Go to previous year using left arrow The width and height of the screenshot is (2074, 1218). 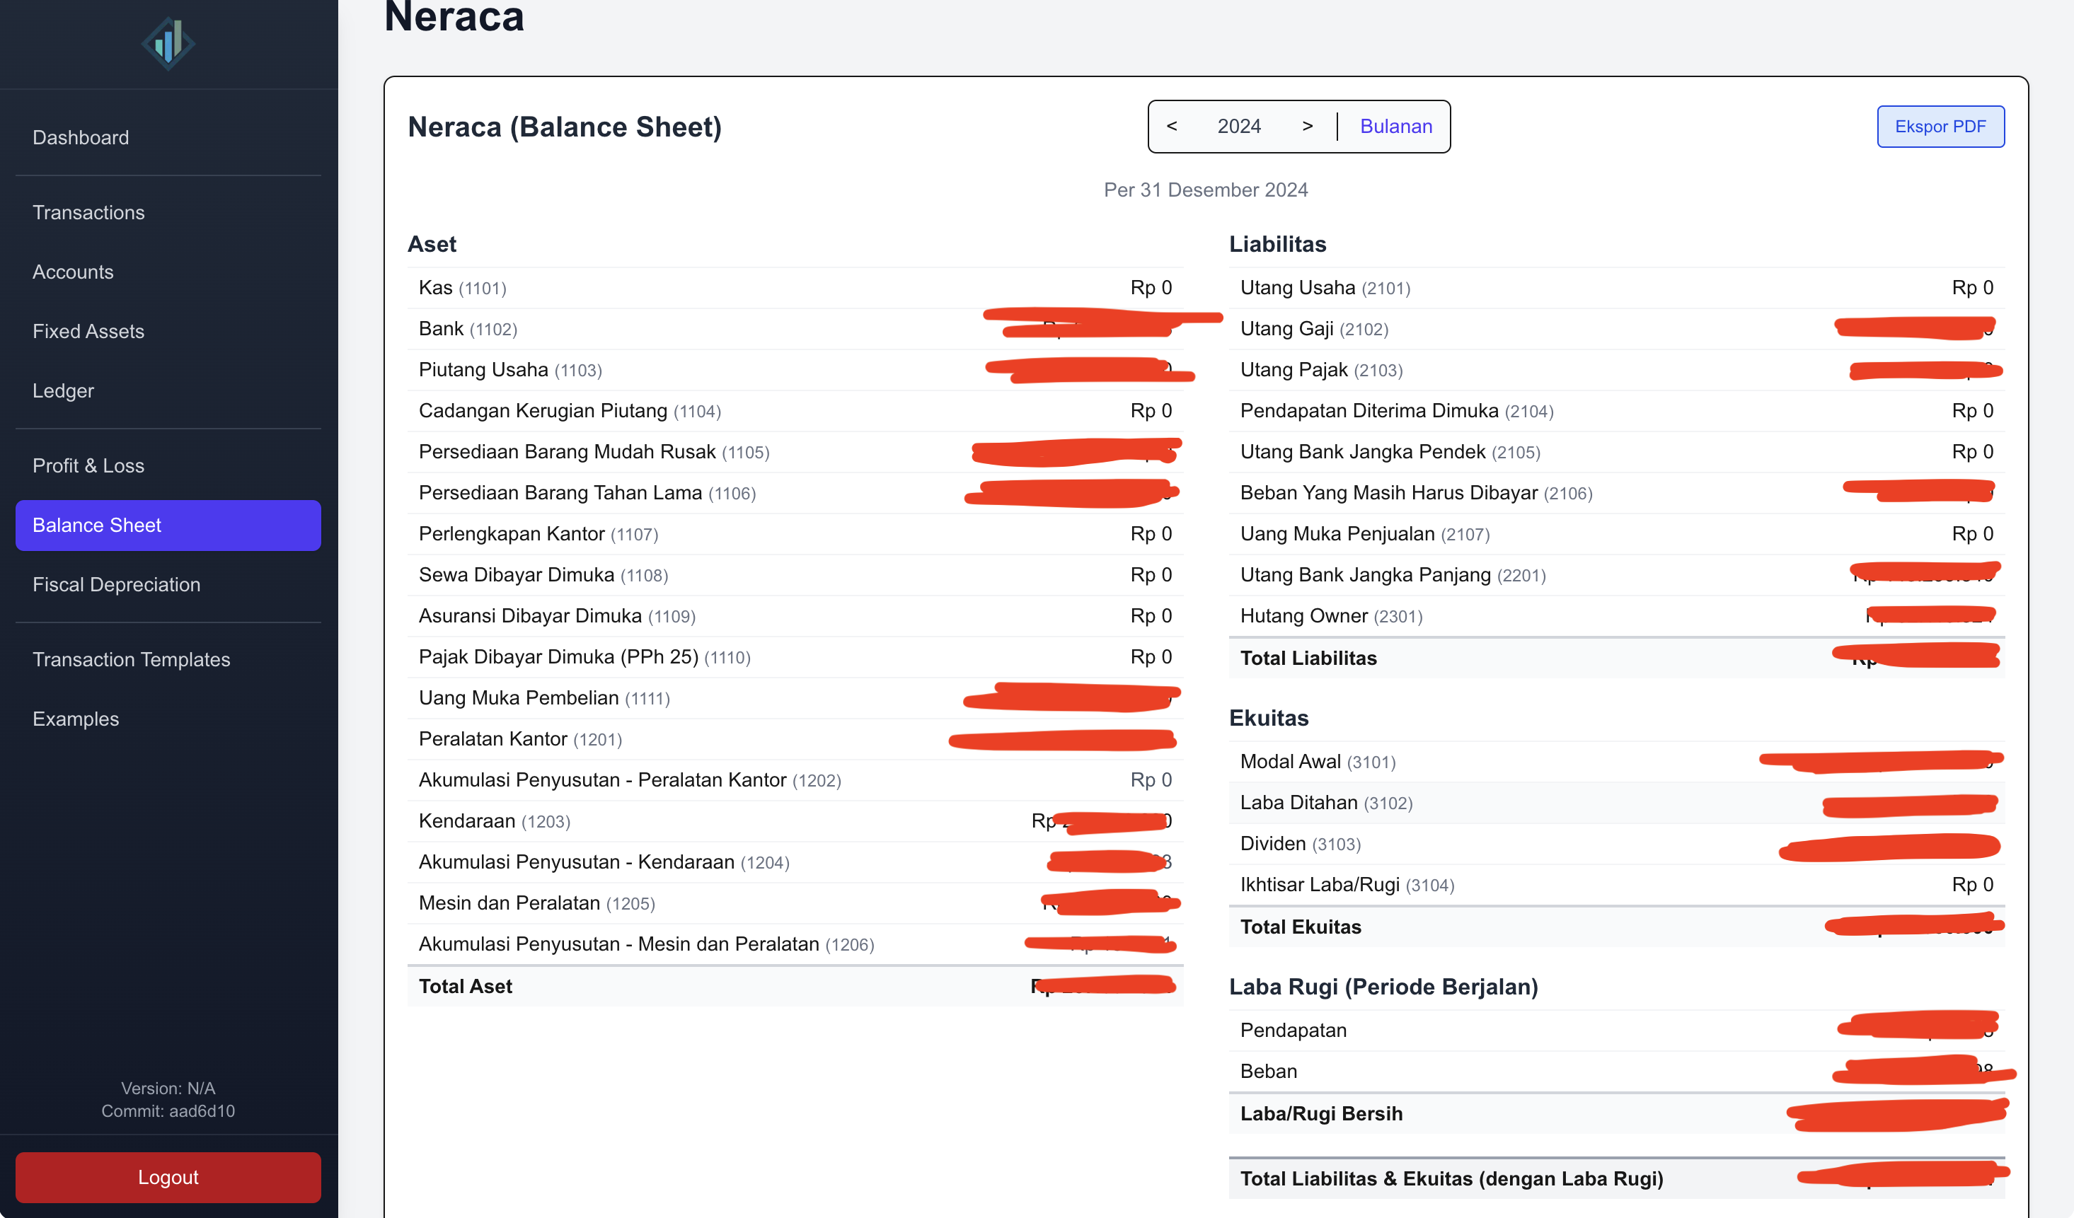[x=1171, y=126]
